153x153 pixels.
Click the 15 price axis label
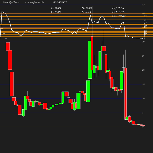click(144, 84)
